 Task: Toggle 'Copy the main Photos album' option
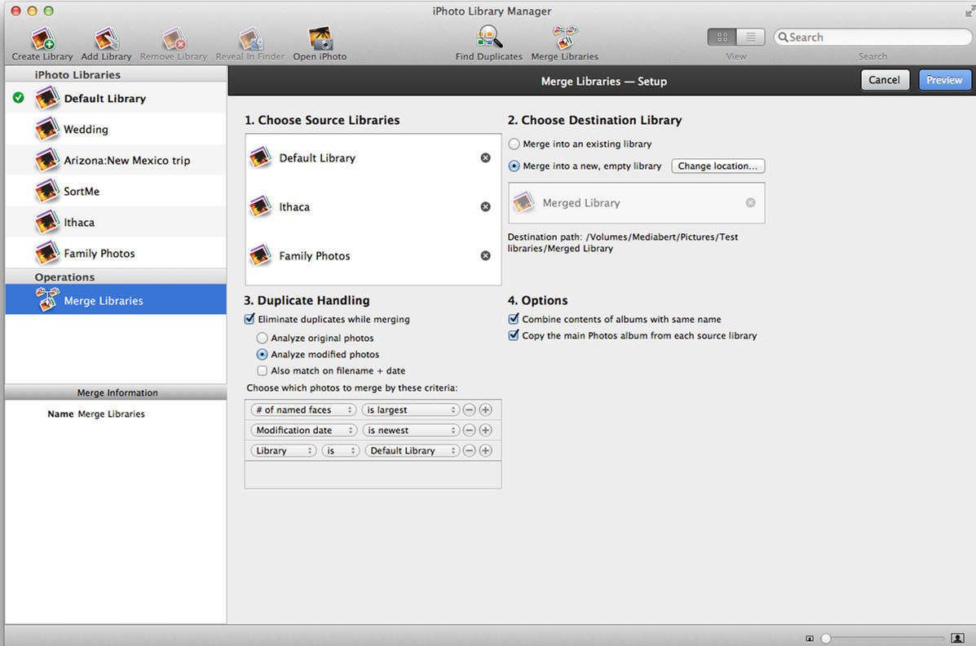pos(514,335)
